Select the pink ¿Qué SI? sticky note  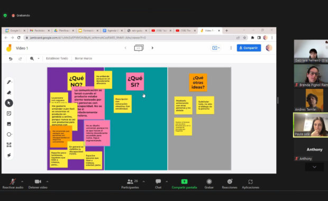click(x=135, y=81)
